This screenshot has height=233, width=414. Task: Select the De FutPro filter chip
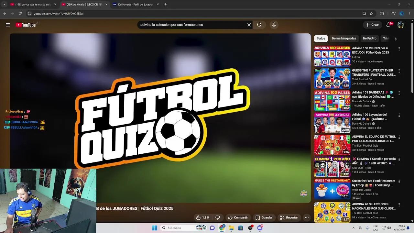(369, 39)
